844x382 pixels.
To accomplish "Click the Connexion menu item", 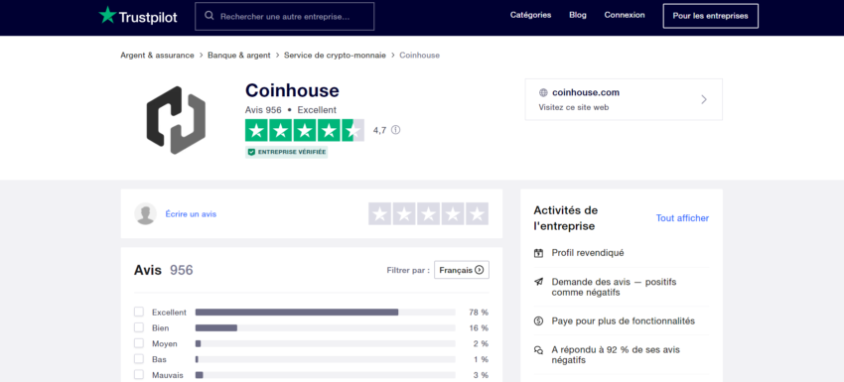I will click(x=625, y=15).
